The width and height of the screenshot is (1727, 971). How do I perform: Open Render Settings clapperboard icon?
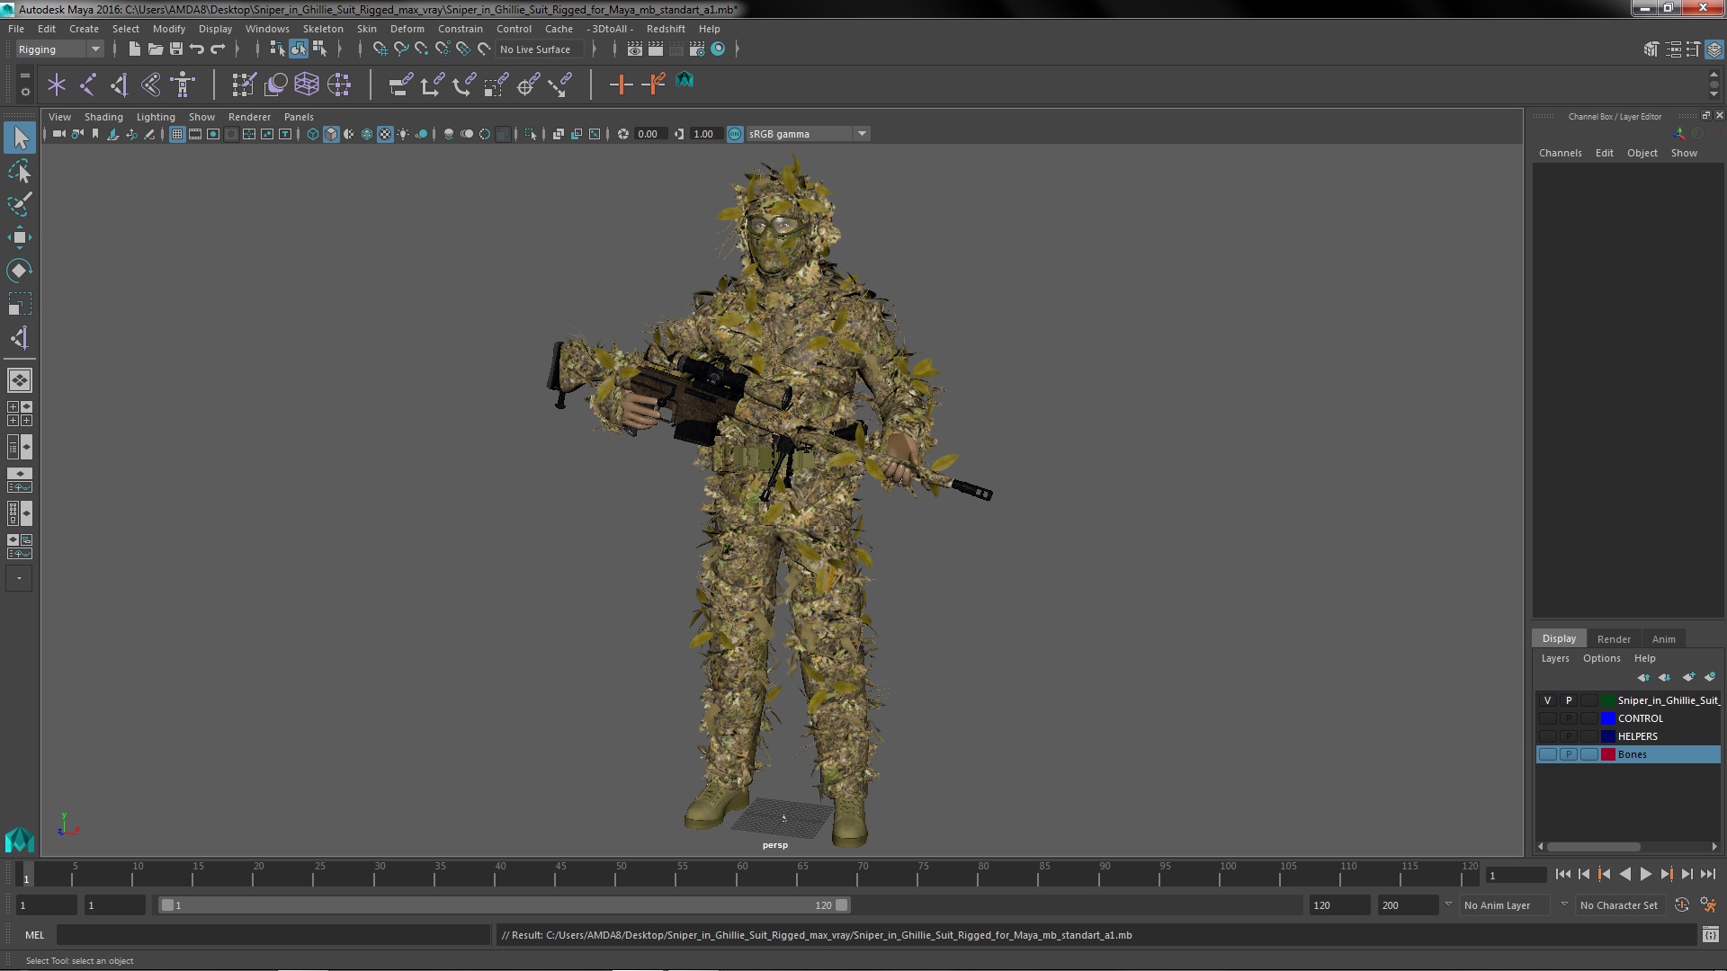[x=697, y=49]
